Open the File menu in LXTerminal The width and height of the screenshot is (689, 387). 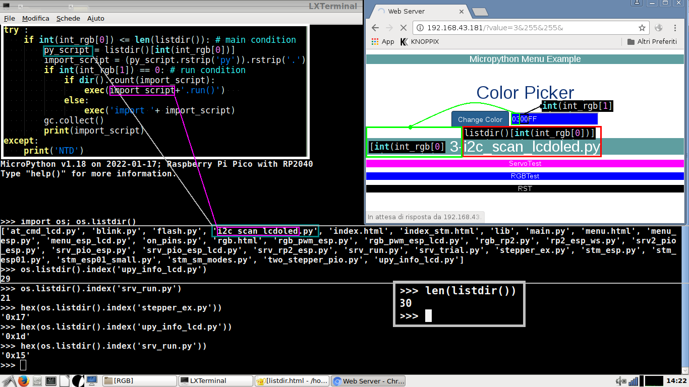[x=9, y=18]
